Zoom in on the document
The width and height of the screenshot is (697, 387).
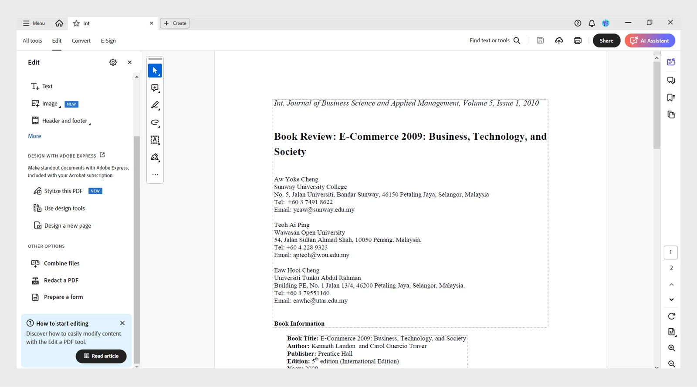point(671,348)
